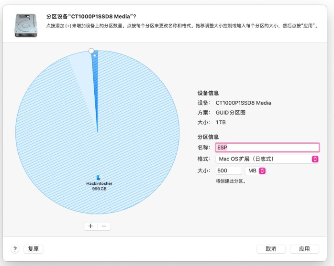Click the CT1000P1SSD8 Media device value
The image size is (334, 266).
coord(243,103)
